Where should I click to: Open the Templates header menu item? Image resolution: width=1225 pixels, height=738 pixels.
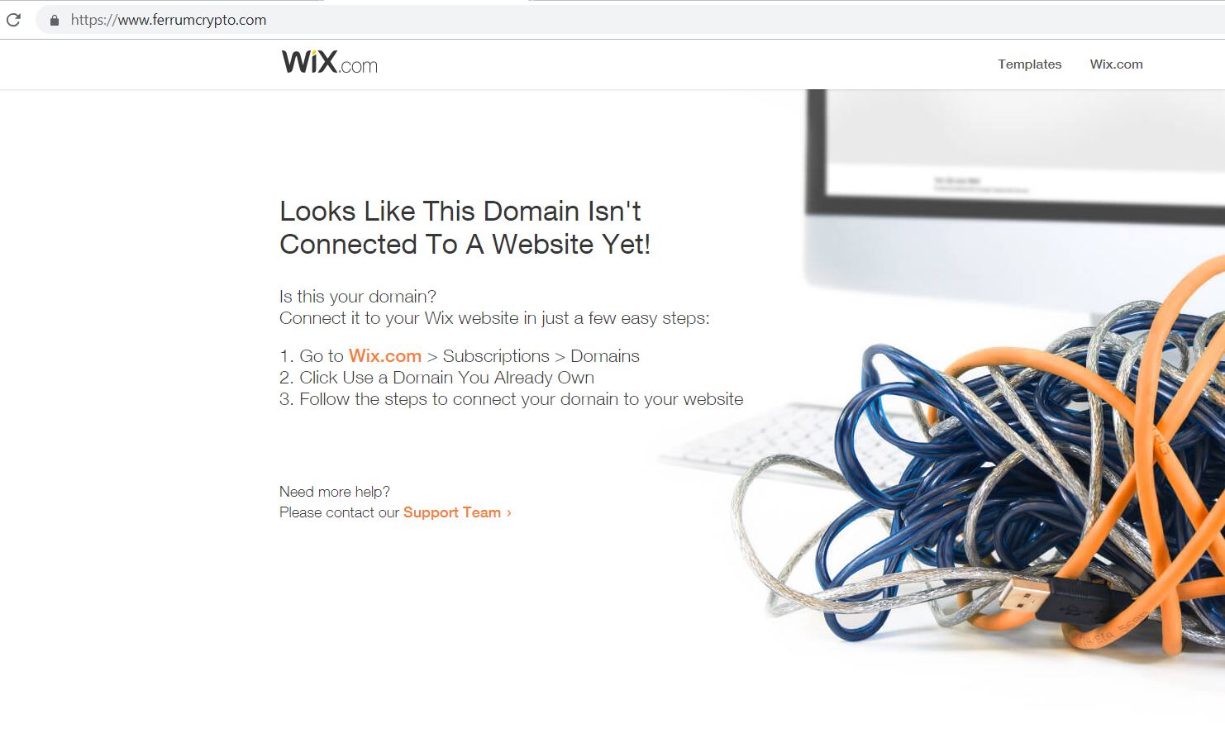coord(1029,64)
